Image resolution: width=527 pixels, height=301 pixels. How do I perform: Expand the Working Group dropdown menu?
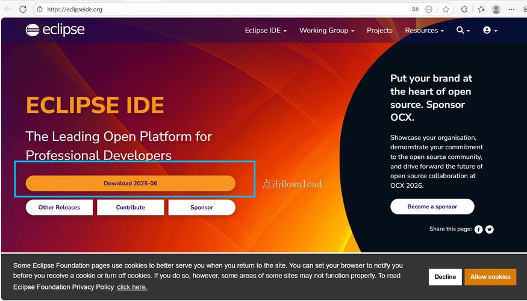[326, 30]
